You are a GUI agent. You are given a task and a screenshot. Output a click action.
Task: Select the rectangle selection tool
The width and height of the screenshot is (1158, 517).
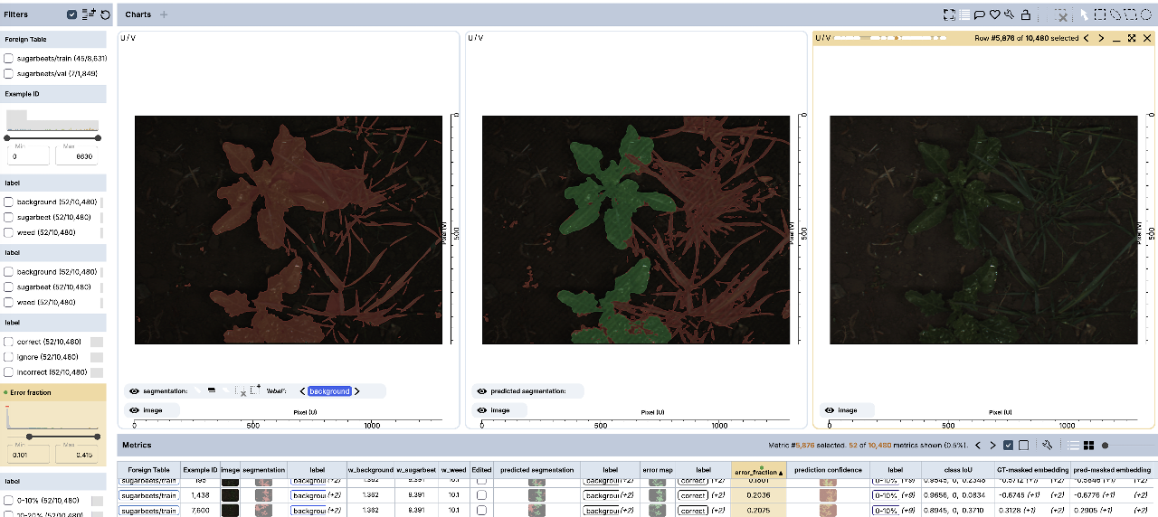pyautogui.click(x=1099, y=14)
